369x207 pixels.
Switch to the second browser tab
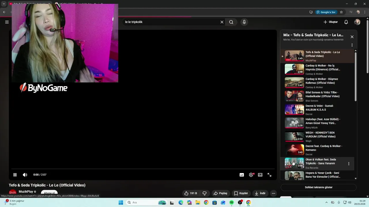pyautogui.click(x=75, y=4)
